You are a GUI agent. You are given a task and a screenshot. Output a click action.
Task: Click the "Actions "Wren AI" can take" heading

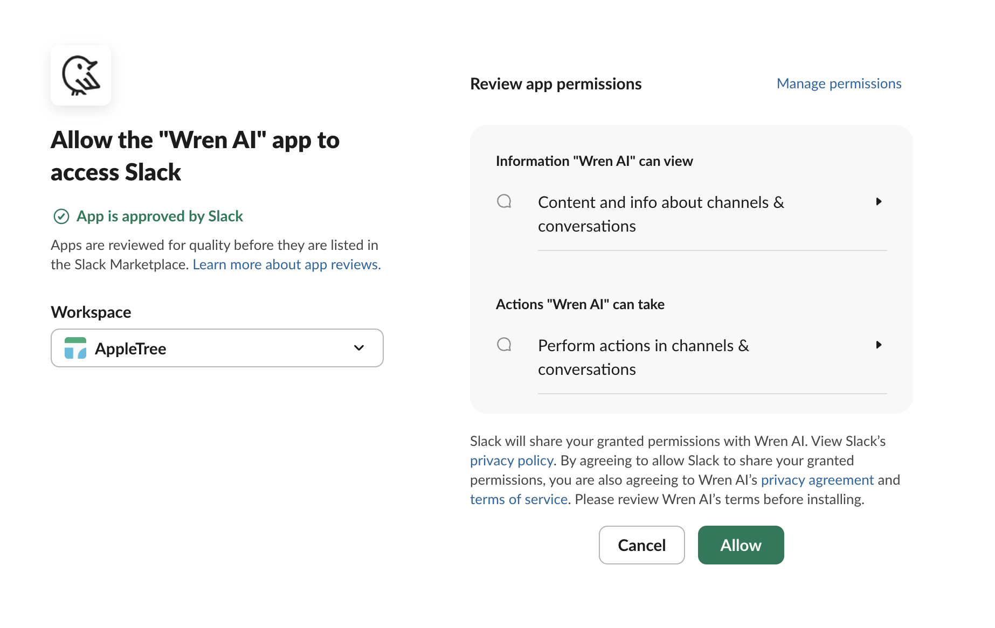(580, 304)
